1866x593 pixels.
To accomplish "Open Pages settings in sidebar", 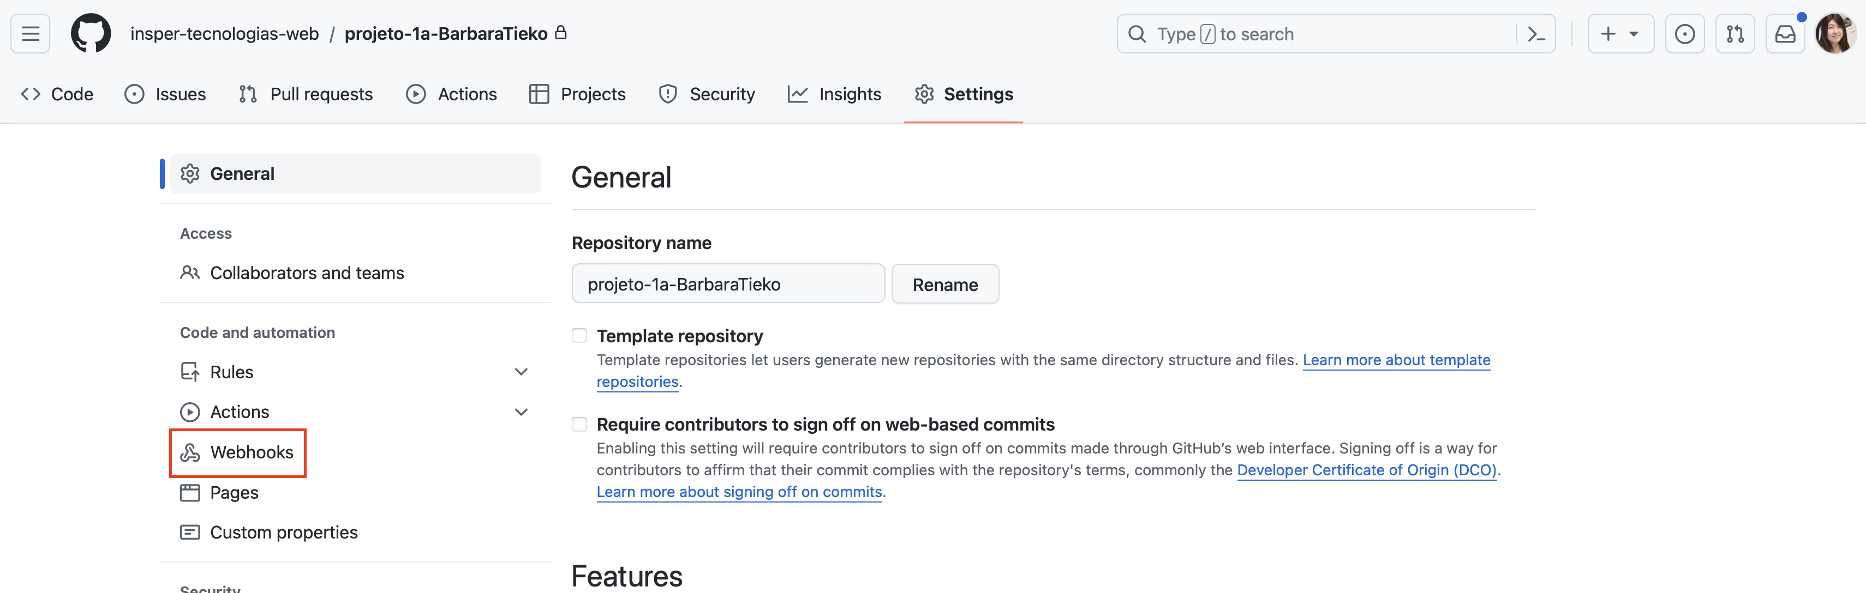I will pos(234,493).
